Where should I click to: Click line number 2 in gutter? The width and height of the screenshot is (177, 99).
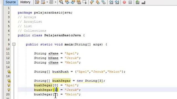point(9,13)
